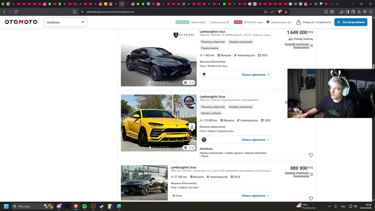Viewport: 375px width, 211px height.
Task: Click the OTOMOTO logo
Action: point(21,22)
